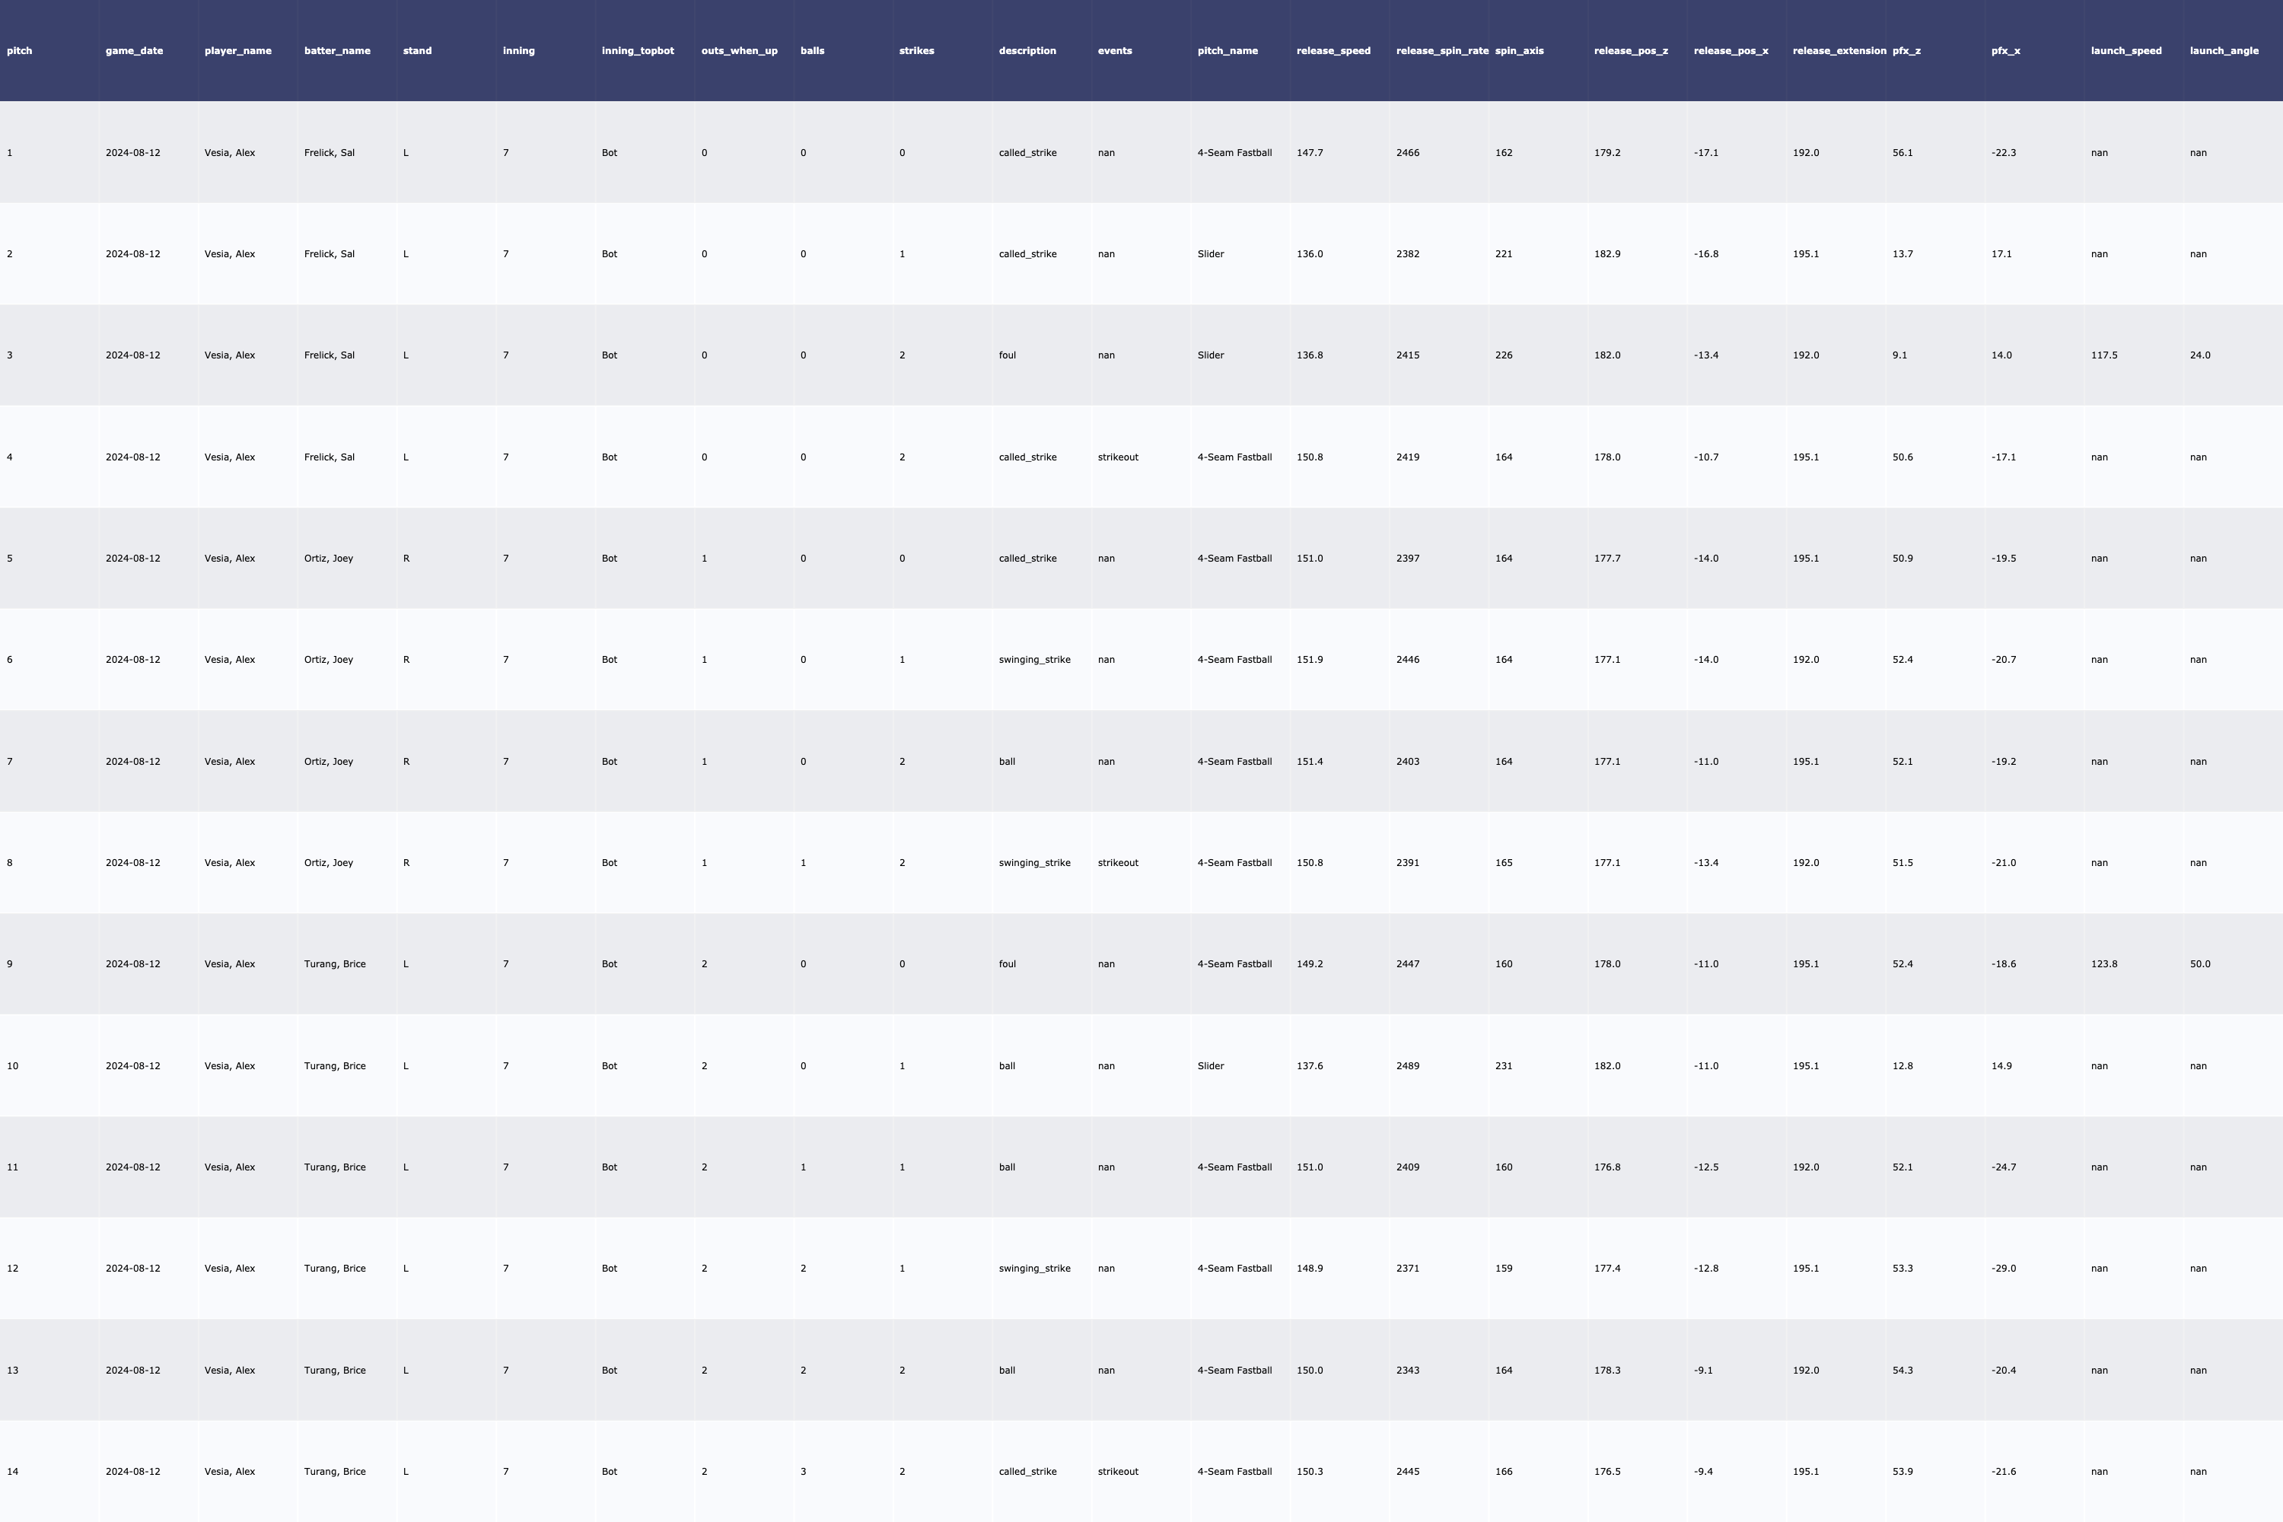
Task: Select the strikeout event in row 4
Action: (1117, 457)
